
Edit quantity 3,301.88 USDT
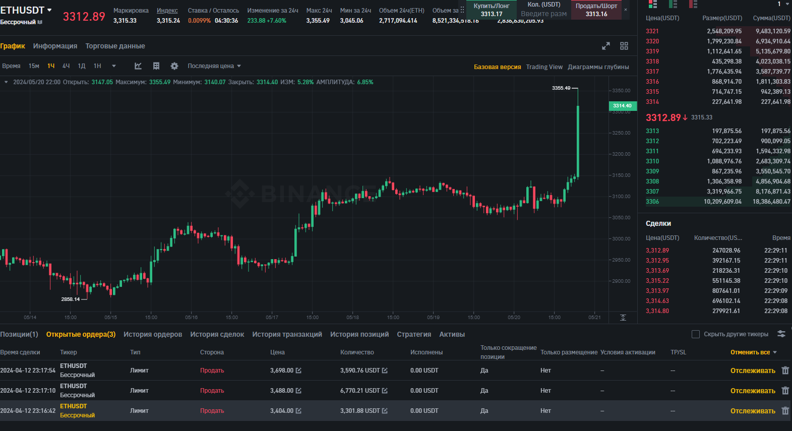[x=385, y=411]
